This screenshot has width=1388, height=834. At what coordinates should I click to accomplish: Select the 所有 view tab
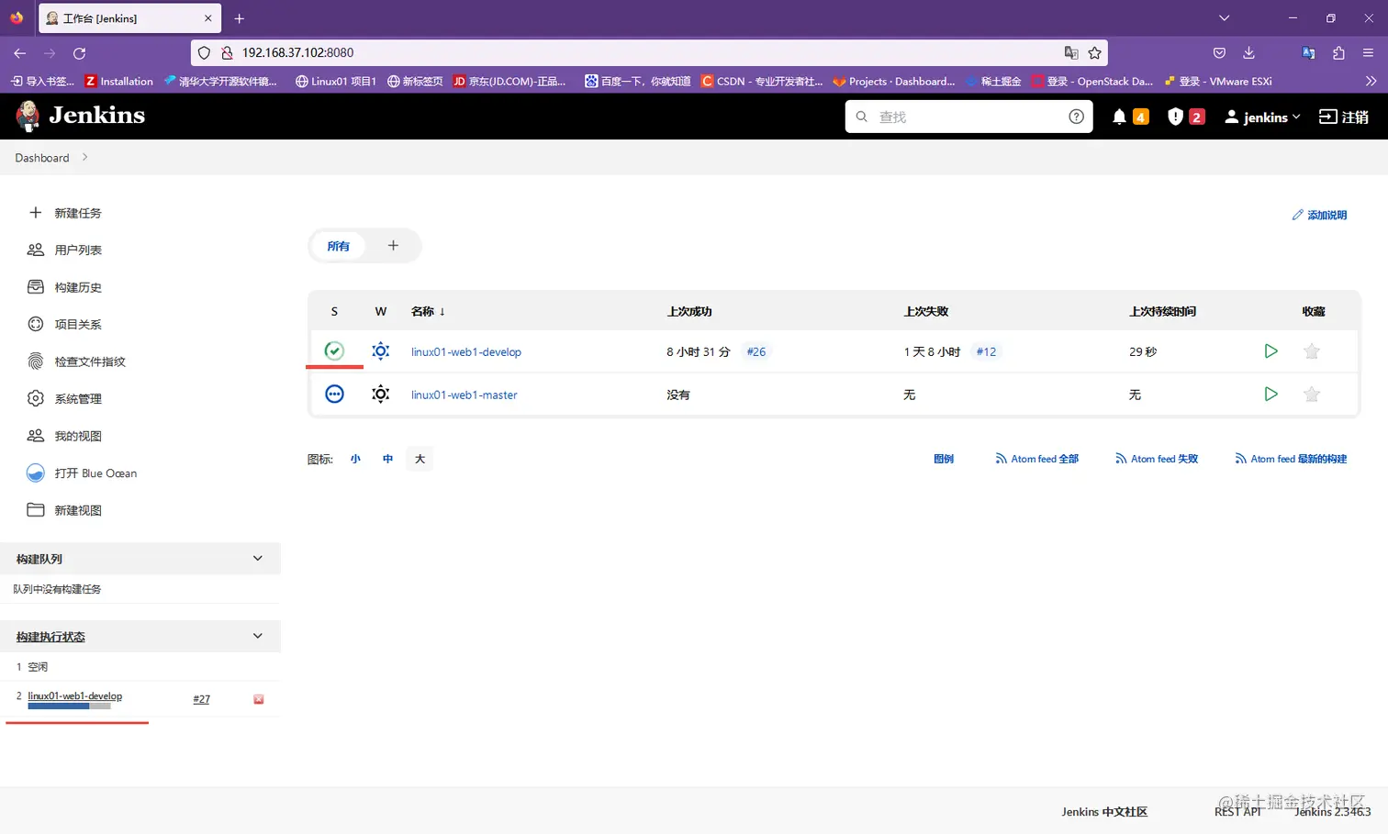pyautogui.click(x=339, y=246)
